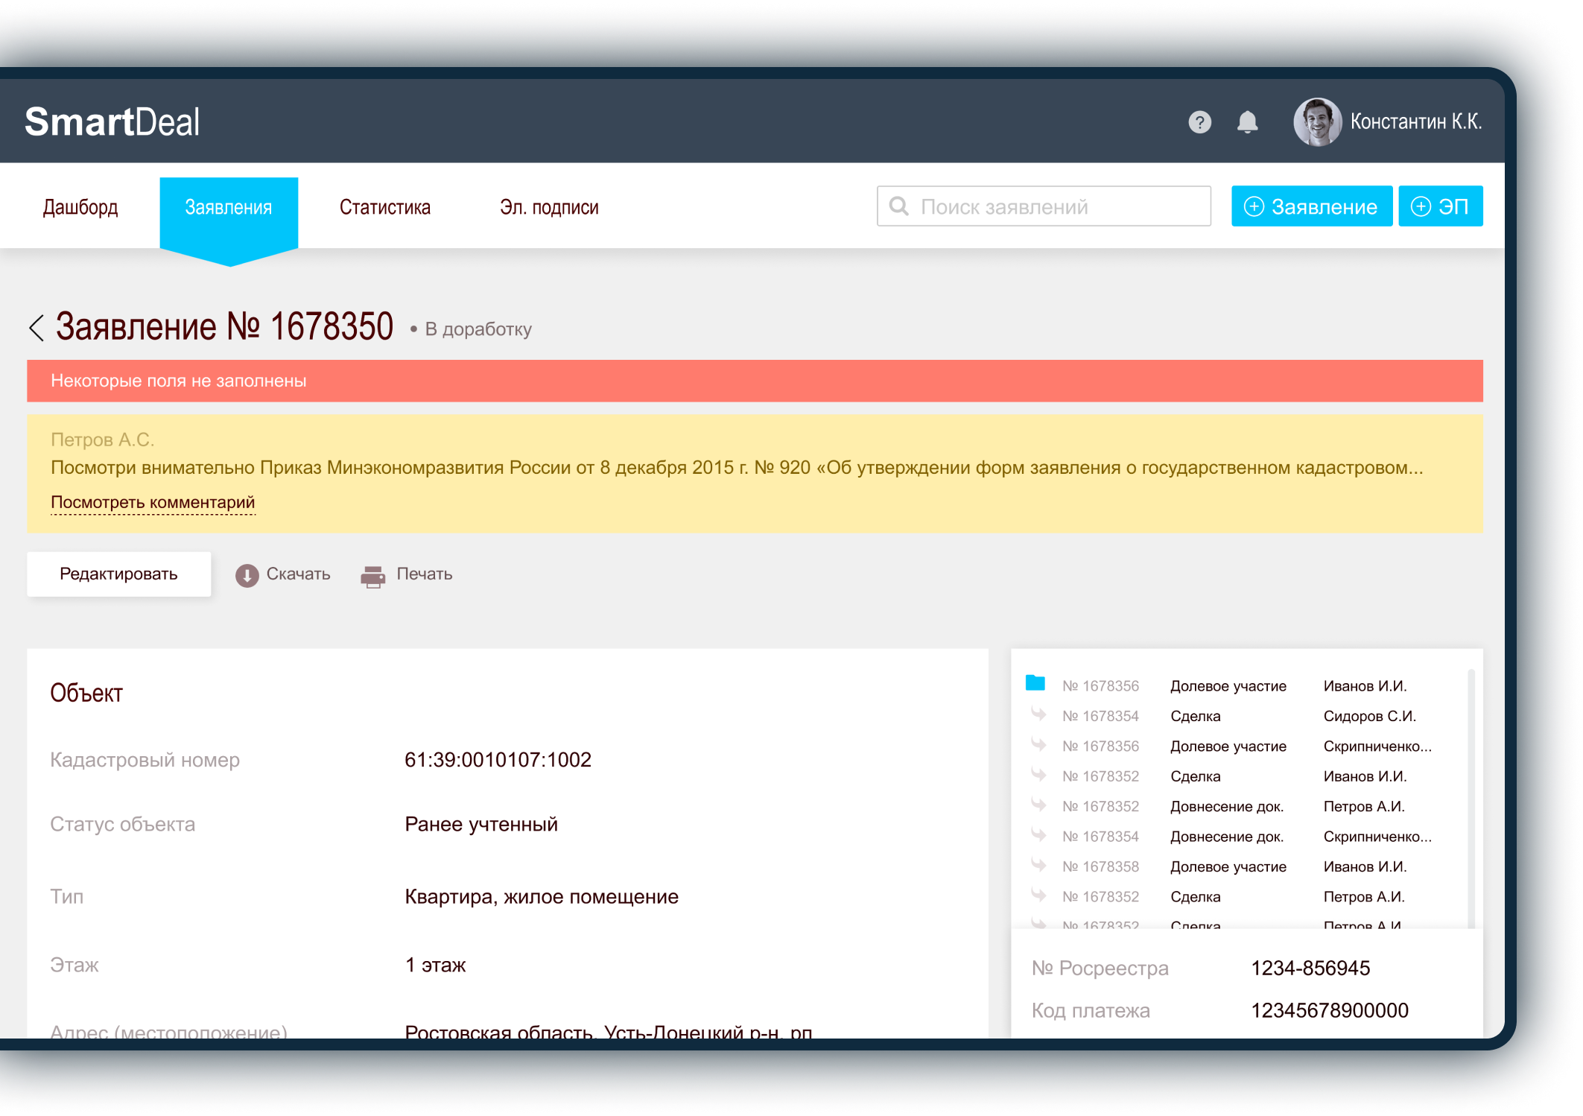The image size is (1583, 1116).
Task: Click the download icon next to Скачать
Action: [x=247, y=575]
